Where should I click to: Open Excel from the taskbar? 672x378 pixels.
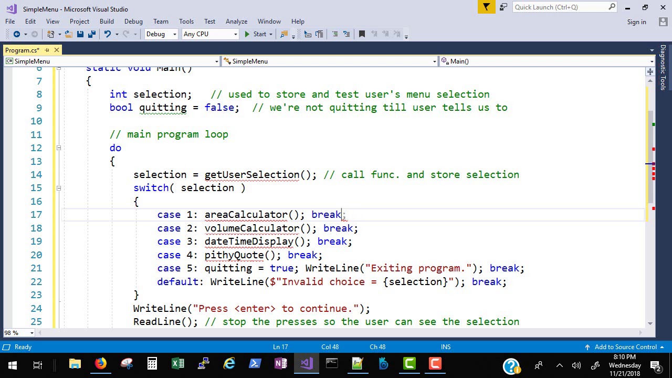pos(178,364)
